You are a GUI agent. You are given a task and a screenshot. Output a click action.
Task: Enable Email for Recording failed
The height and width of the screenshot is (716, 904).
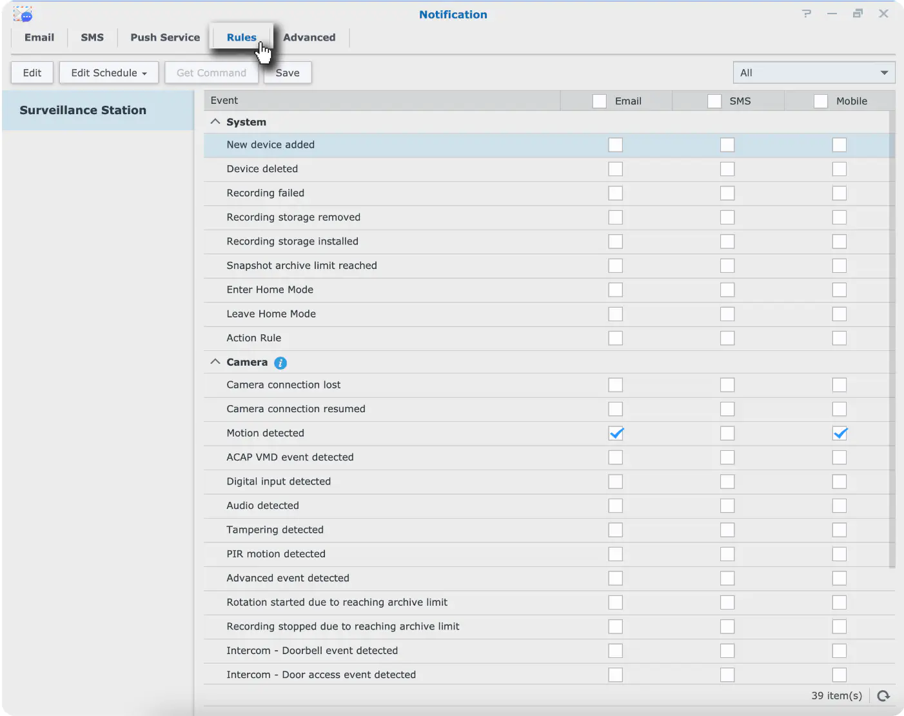[x=616, y=193]
